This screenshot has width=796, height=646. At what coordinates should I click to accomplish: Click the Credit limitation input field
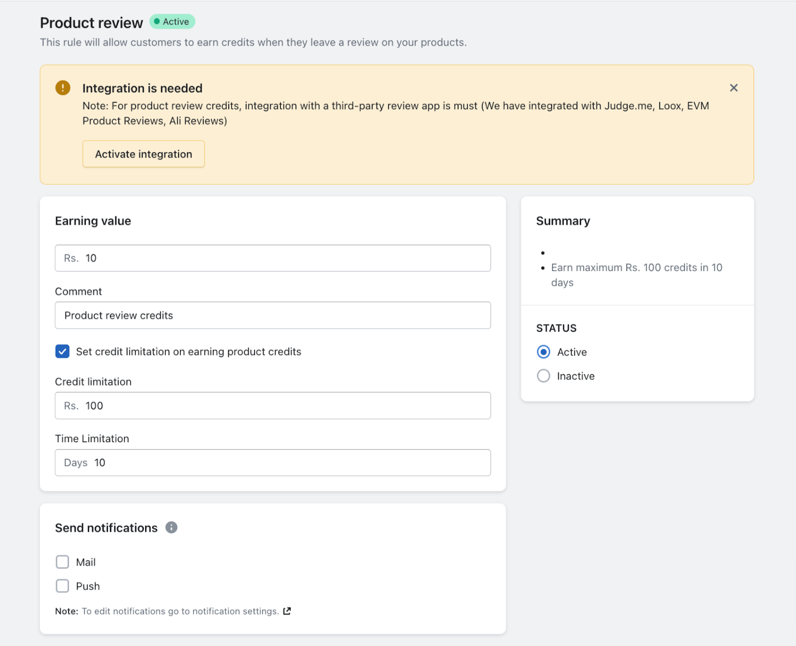[273, 406]
